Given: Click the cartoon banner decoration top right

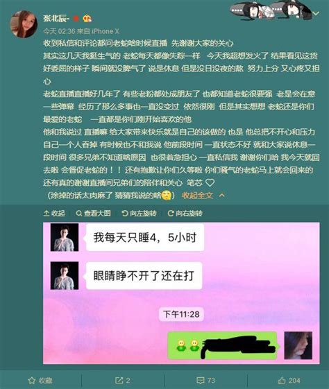Looking at the screenshot, I should coord(270,10).
